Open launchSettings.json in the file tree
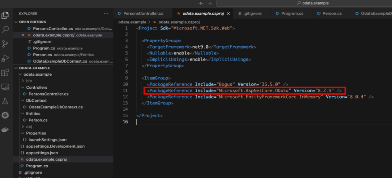 point(47,140)
